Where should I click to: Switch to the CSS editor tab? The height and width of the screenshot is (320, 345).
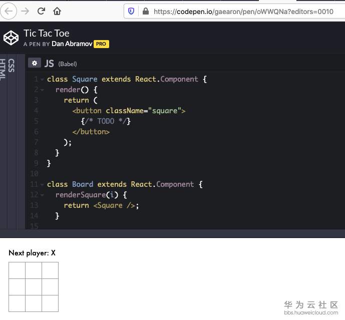(x=12, y=66)
